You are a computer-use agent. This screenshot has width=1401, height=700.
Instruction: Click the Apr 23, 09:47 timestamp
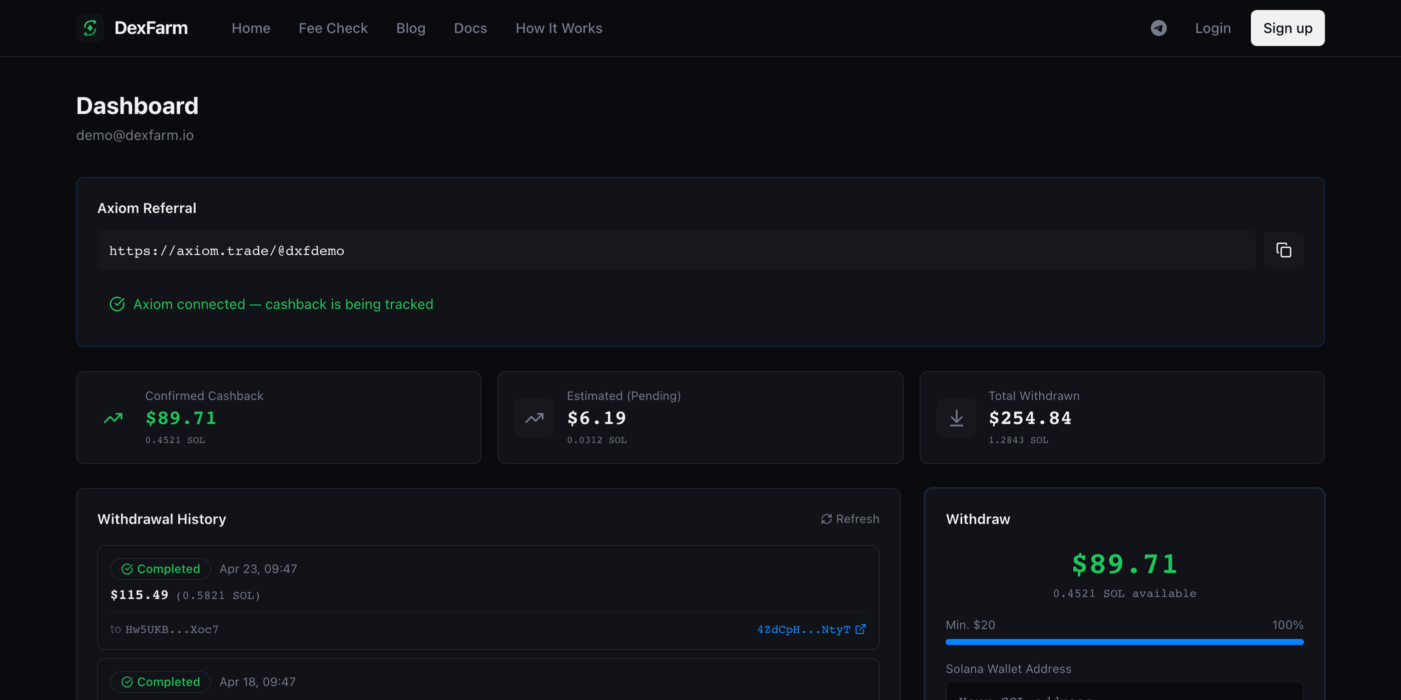258,569
